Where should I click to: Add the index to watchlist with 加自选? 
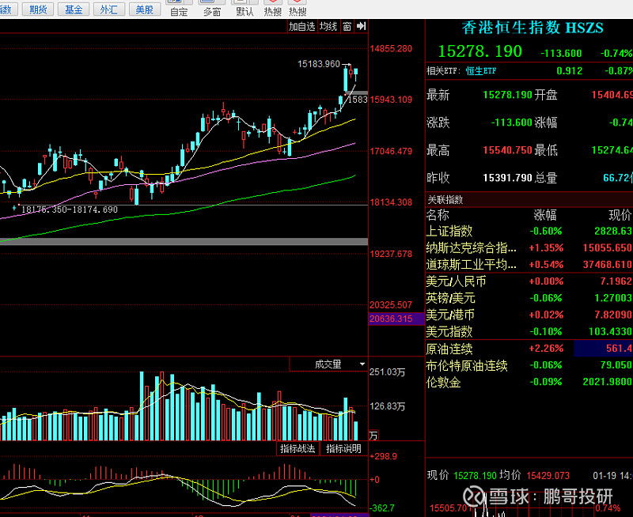point(301,27)
